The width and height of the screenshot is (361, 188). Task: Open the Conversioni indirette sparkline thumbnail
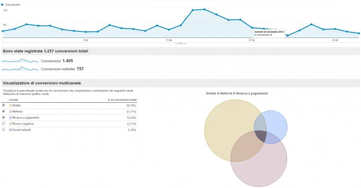tap(20, 69)
